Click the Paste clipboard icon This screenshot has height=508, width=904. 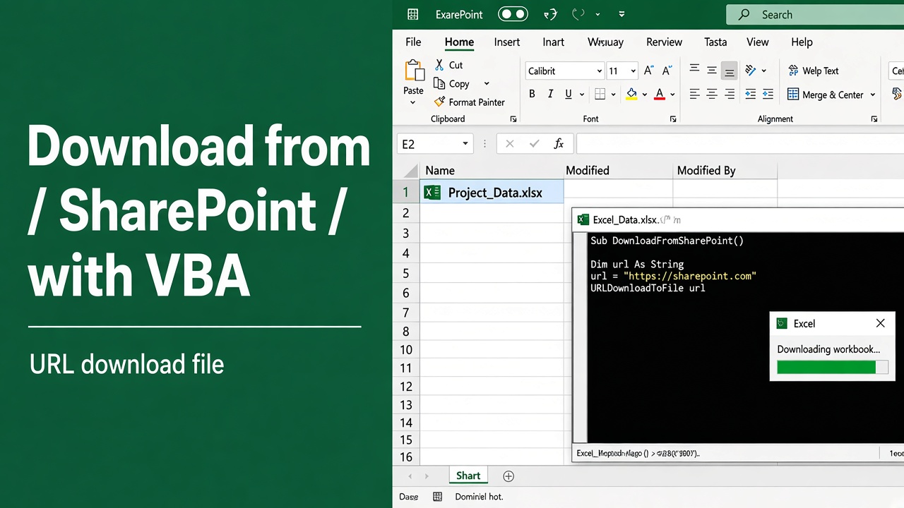pos(413,71)
